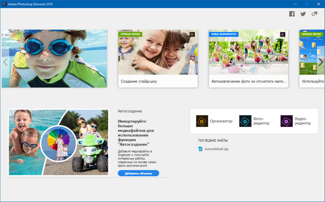Launch the Photo Editor app icon
325x202 pixels.
pyautogui.click(x=245, y=121)
